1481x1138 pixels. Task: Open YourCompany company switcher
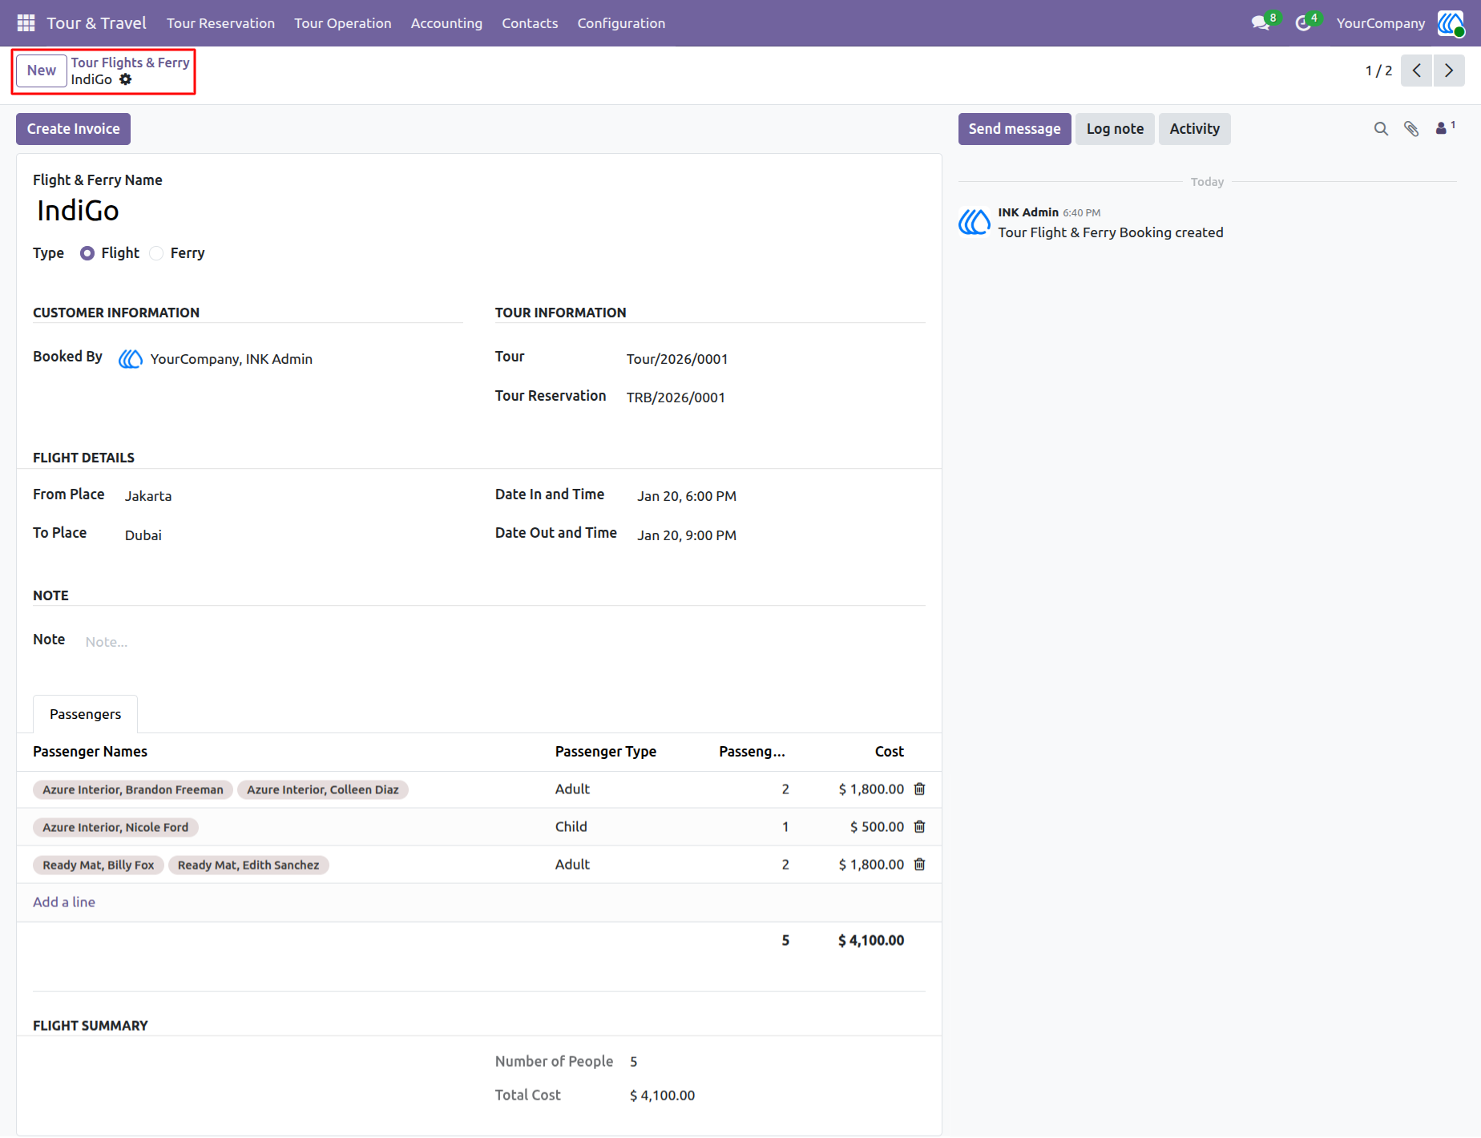click(1380, 23)
